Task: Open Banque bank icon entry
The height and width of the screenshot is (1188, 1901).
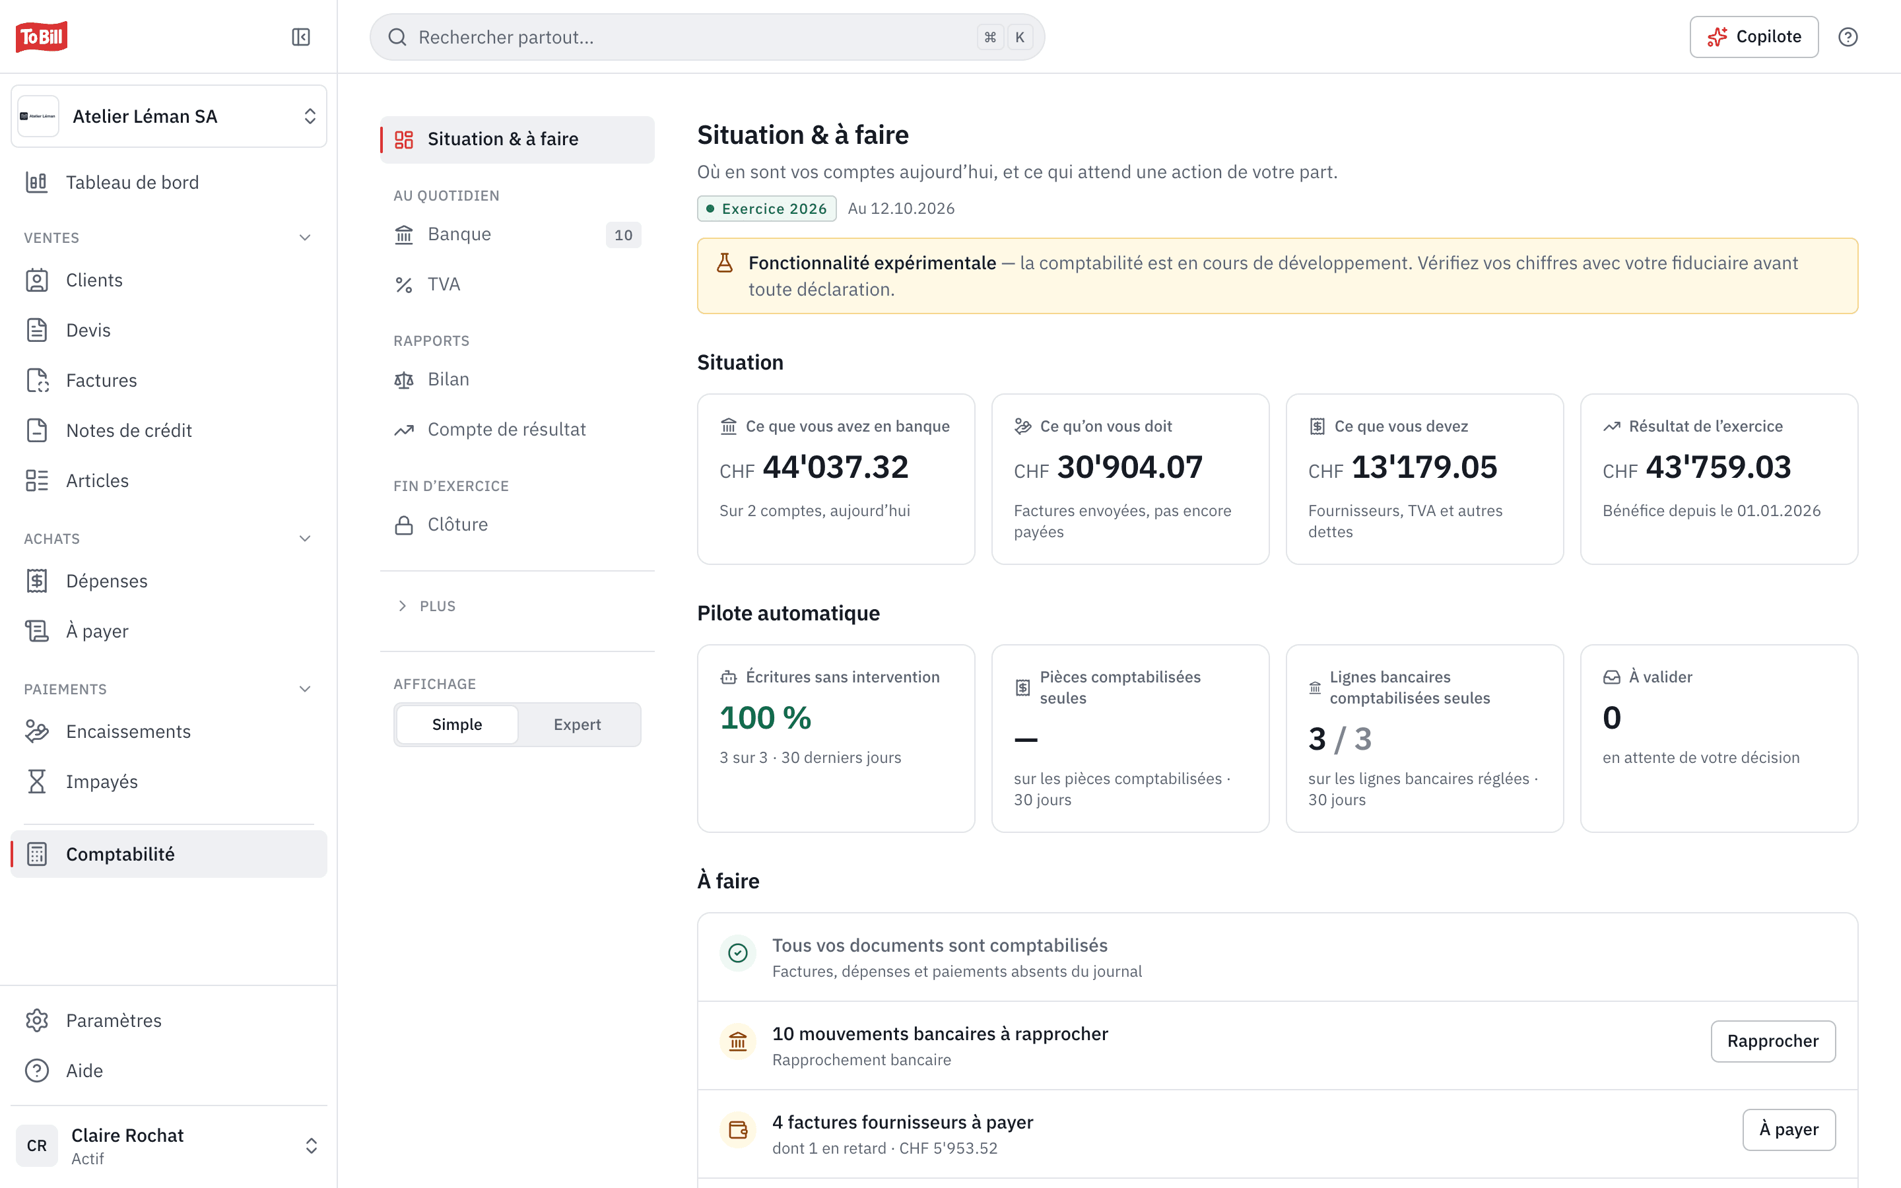Action: (404, 234)
